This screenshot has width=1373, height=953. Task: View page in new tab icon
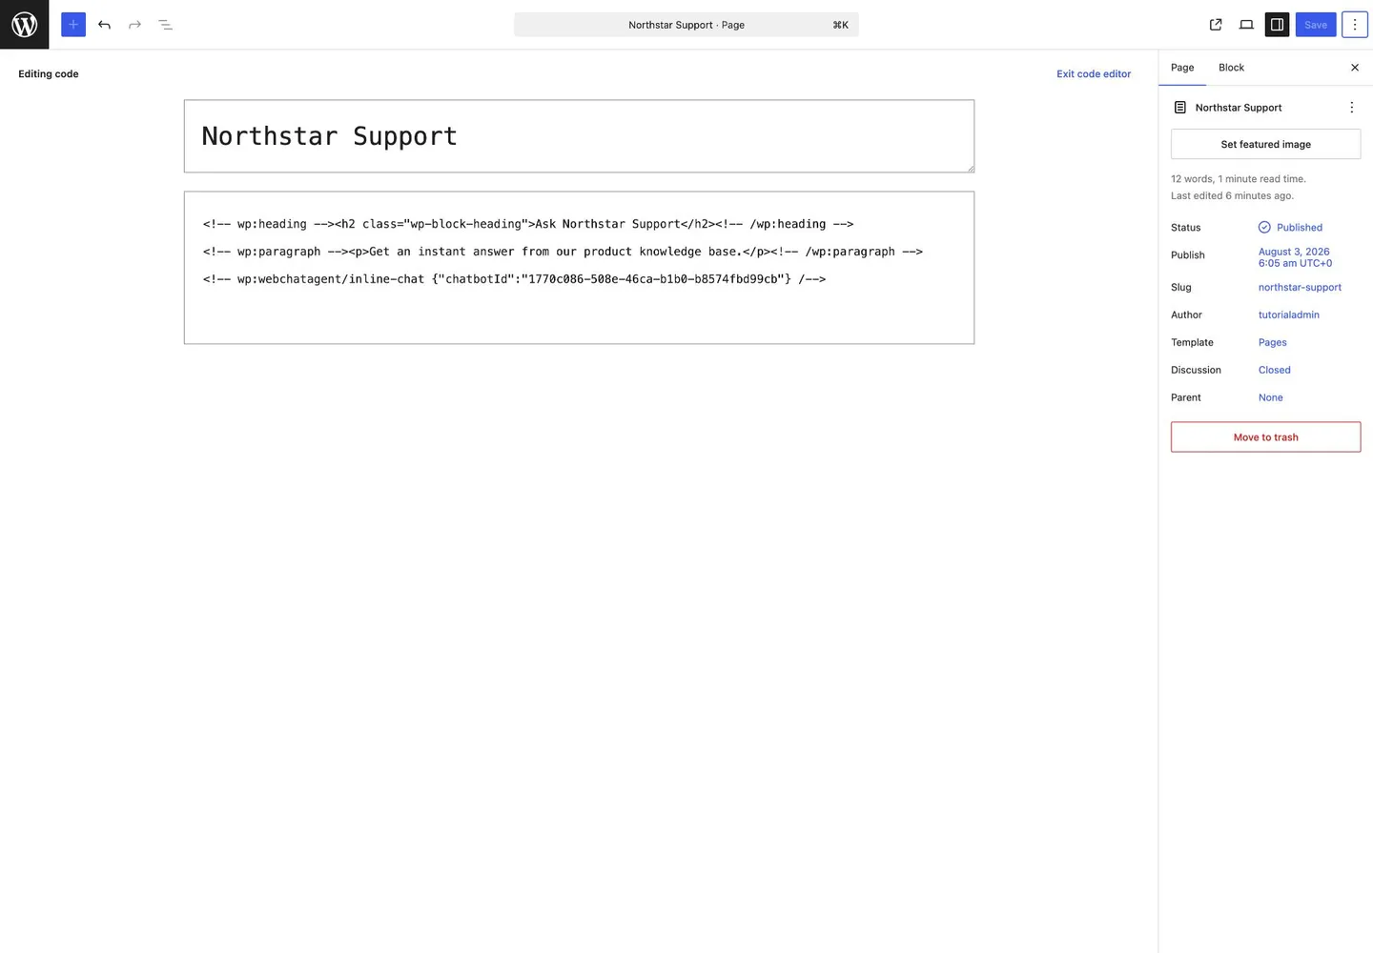(1216, 25)
